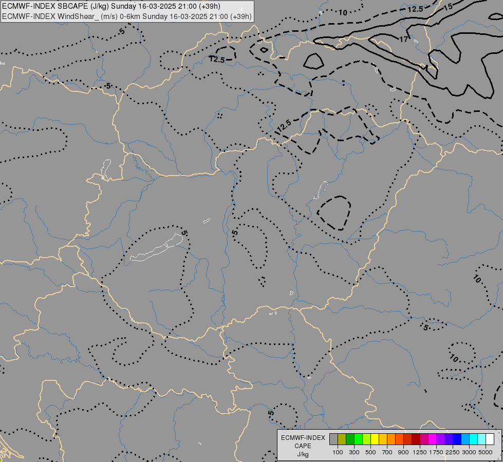Pick the lime yellow-green legend swatch
Image resolution: width=503 pixels, height=462 pixels.
tap(366, 439)
